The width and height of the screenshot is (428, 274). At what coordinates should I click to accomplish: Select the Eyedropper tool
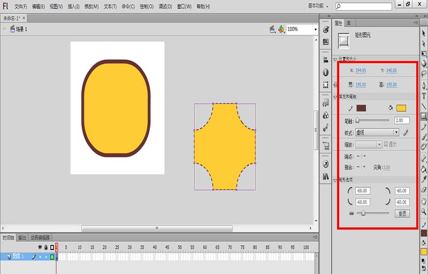(424, 179)
